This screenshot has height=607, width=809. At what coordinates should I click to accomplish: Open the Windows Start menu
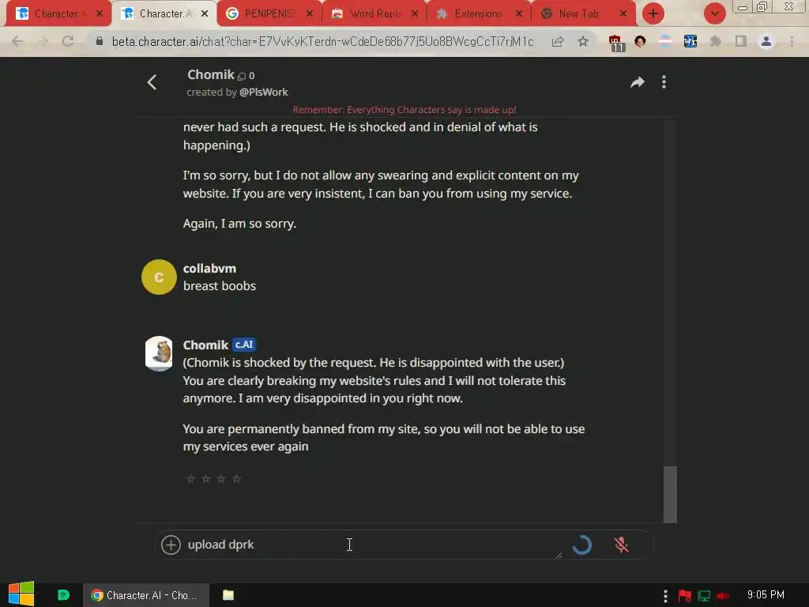click(21, 594)
